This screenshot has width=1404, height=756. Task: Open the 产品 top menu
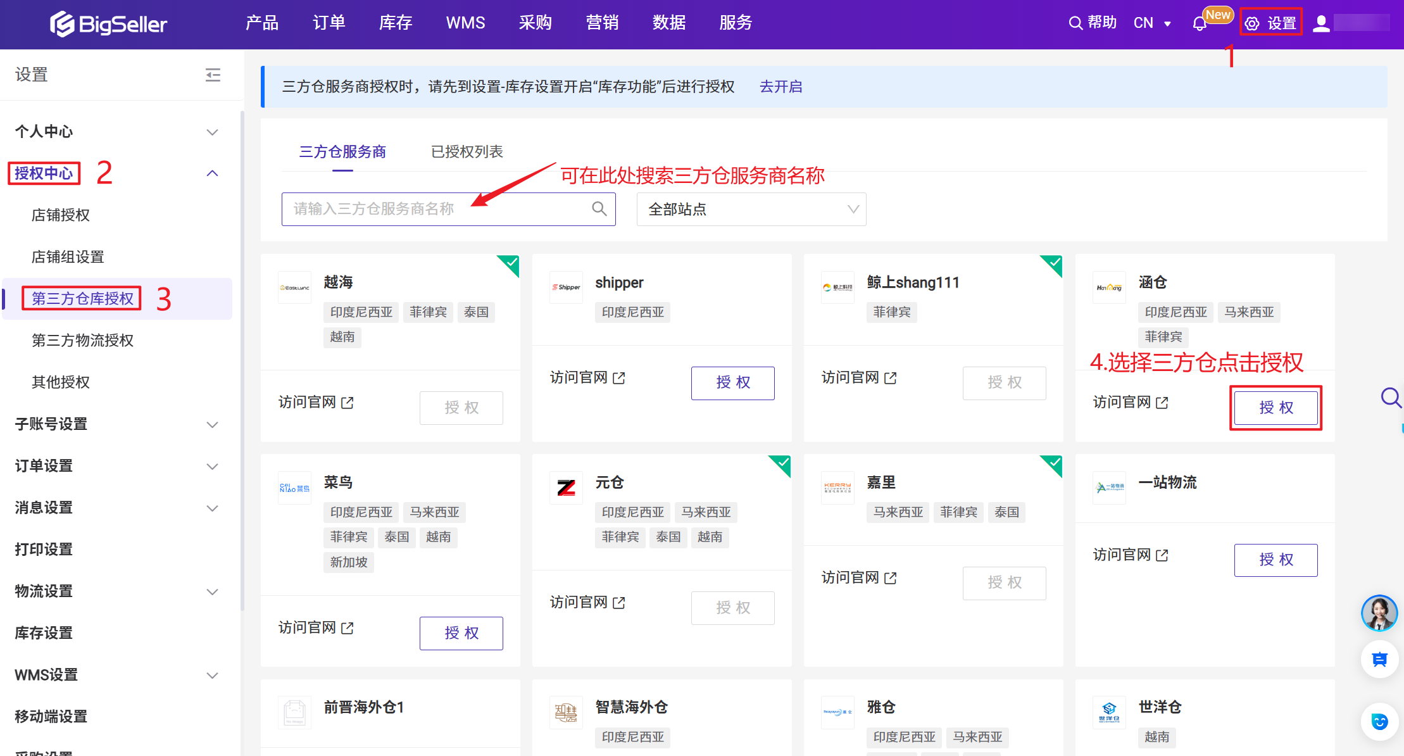262,23
